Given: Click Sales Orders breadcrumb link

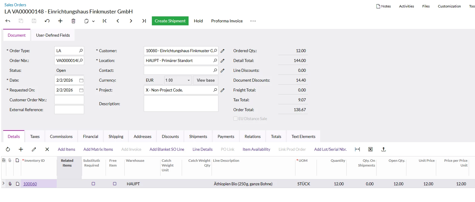Looking at the screenshot, I should tap(15, 5).
